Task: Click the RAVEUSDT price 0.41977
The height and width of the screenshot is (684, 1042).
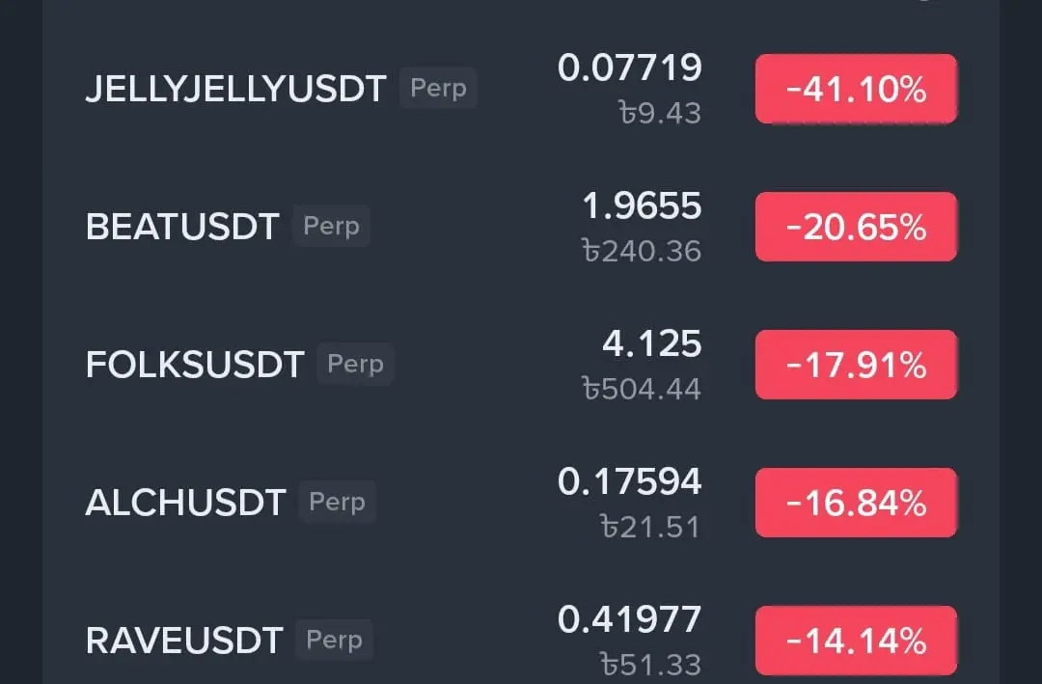Action: coord(629,619)
